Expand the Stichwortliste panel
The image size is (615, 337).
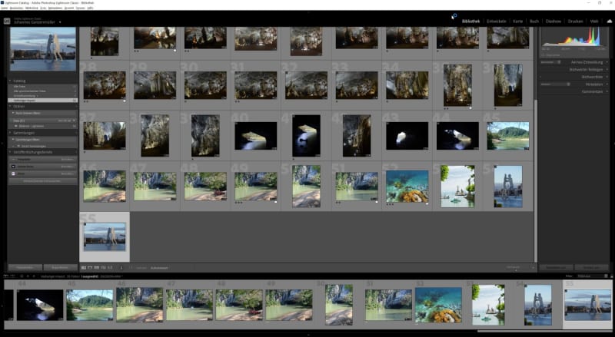pos(607,77)
